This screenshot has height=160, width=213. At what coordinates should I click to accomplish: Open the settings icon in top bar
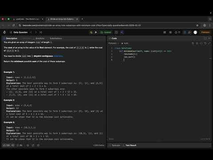pyautogui.click(x=170, y=32)
